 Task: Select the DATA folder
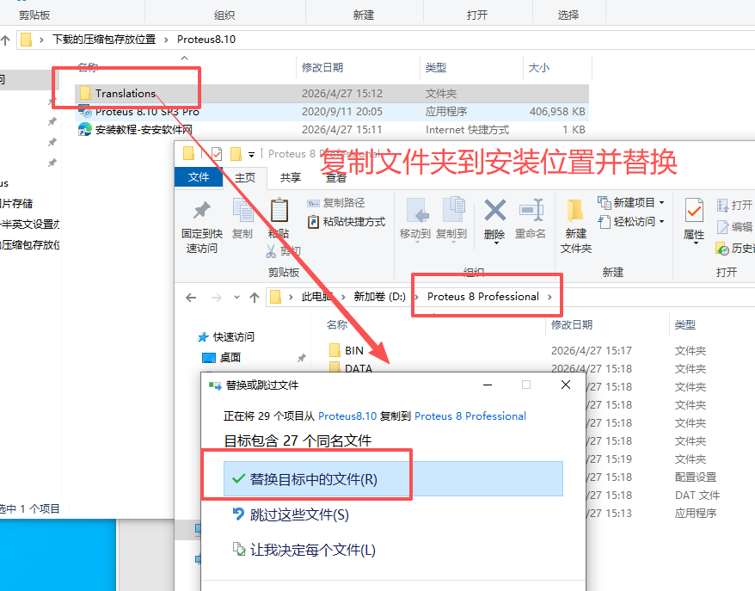(351, 367)
